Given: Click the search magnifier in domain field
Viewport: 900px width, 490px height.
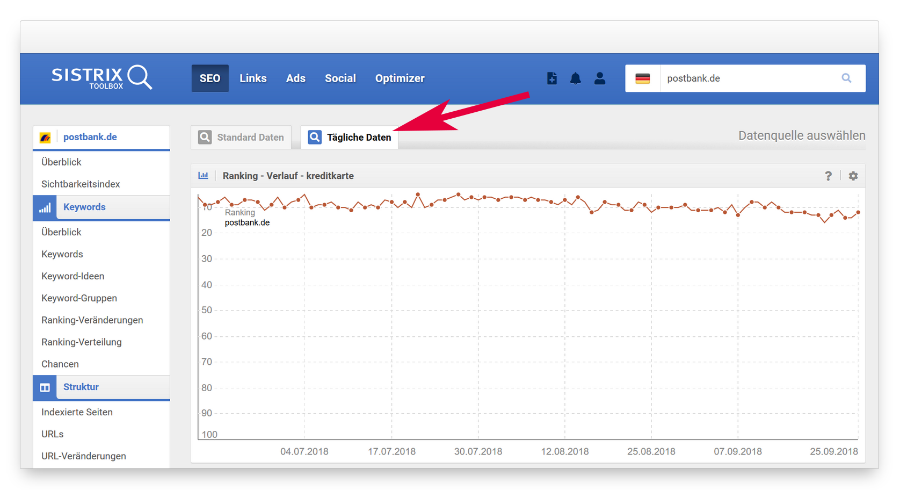Looking at the screenshot, I should point(846,78).
